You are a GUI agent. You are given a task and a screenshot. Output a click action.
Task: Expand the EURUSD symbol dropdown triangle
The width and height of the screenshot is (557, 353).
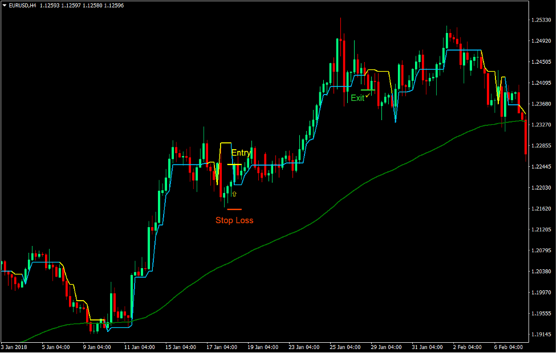click(x=5, y=6)
